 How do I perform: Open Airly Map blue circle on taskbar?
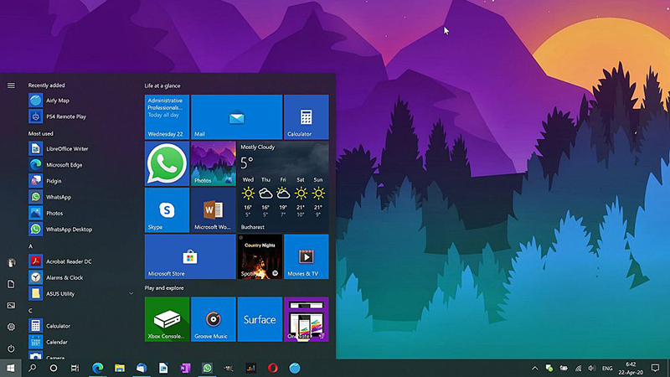coord(295,368)
